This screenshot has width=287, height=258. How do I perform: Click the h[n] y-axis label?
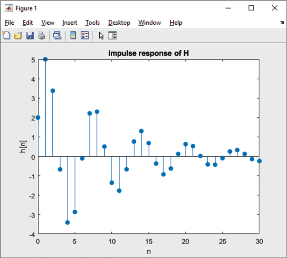coord(24,147)
